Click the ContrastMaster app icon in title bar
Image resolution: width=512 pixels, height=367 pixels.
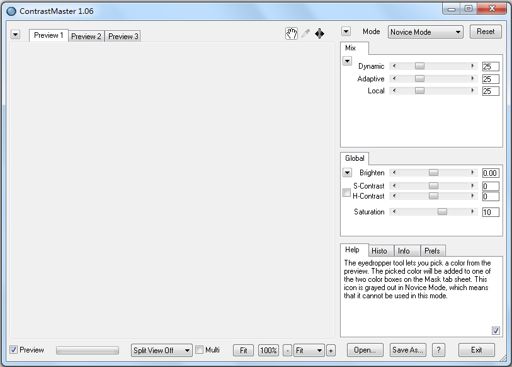(11, 11)
